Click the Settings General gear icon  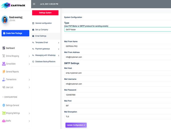(4, 105)
